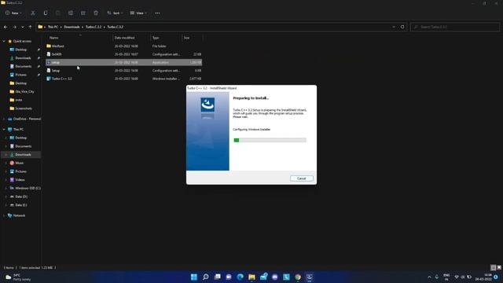Collapse the This PC tree node
The image size is (503, 283).
[x=4, y=129]
